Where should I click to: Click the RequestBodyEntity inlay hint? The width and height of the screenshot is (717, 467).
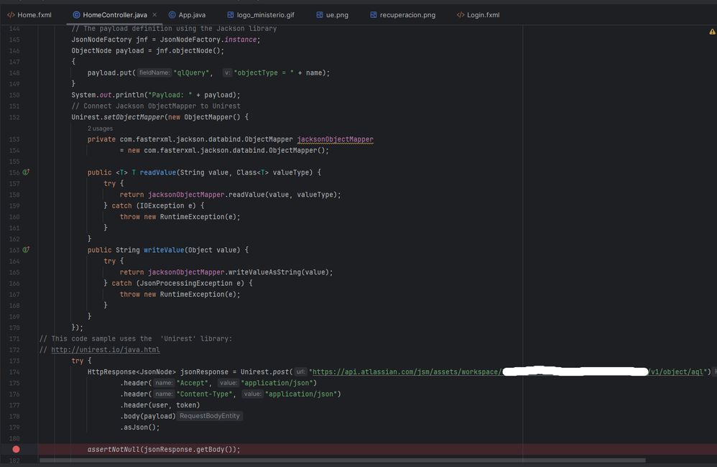click(210, 416)
